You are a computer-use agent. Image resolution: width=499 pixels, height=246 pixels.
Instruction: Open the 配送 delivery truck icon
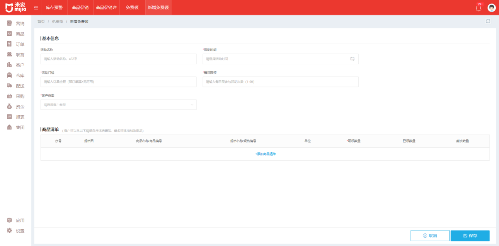(x=9, y=85)
